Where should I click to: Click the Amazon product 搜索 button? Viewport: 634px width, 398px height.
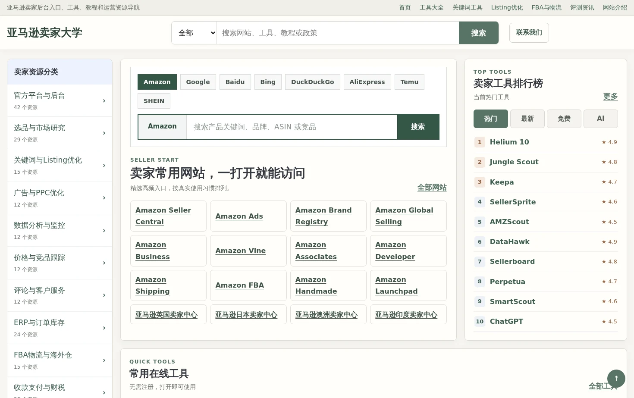pyautogui.click(x=418, y=127)
